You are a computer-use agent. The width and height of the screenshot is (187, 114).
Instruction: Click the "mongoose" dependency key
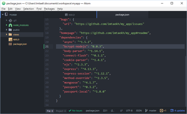71,83
